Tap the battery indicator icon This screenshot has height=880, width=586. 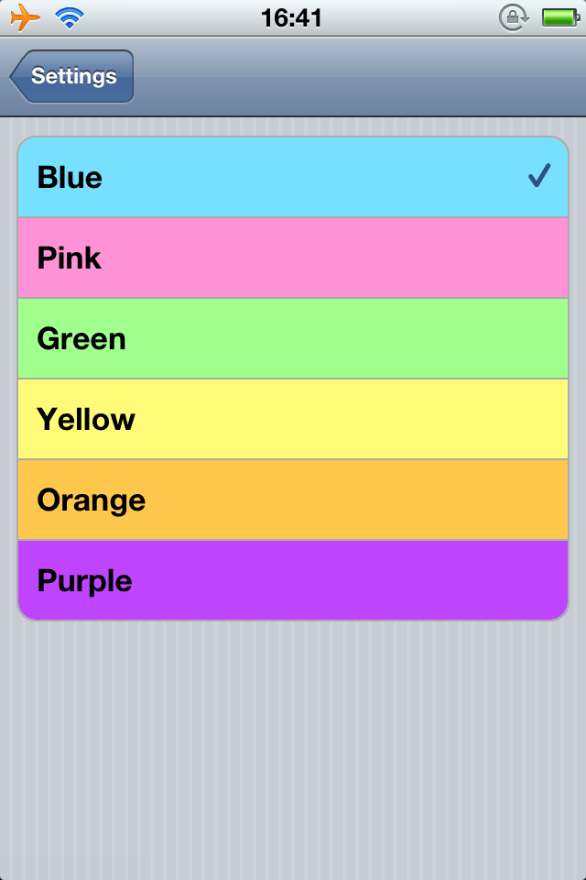pos(558,17)
